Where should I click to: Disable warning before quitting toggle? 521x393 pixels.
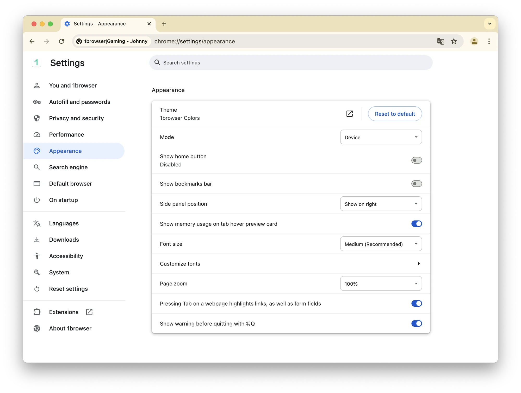click(x=416, y=324)
